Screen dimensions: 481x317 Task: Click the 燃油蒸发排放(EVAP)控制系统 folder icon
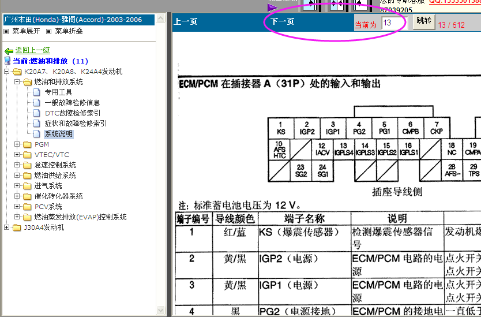tap(28, 217)
